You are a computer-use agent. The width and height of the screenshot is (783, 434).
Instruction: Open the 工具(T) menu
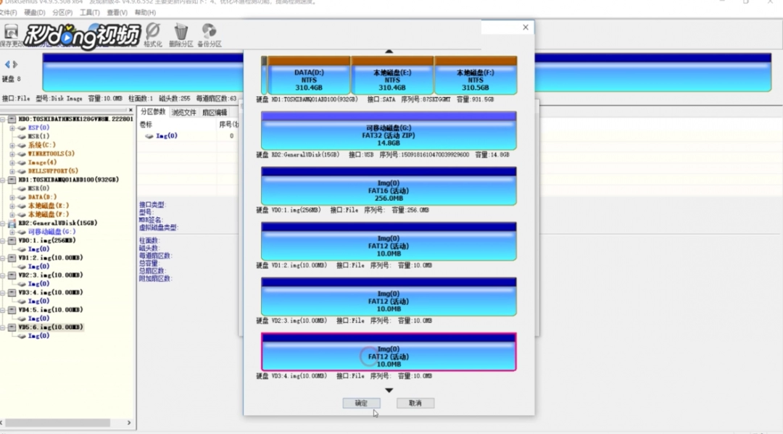pos(89,12)
